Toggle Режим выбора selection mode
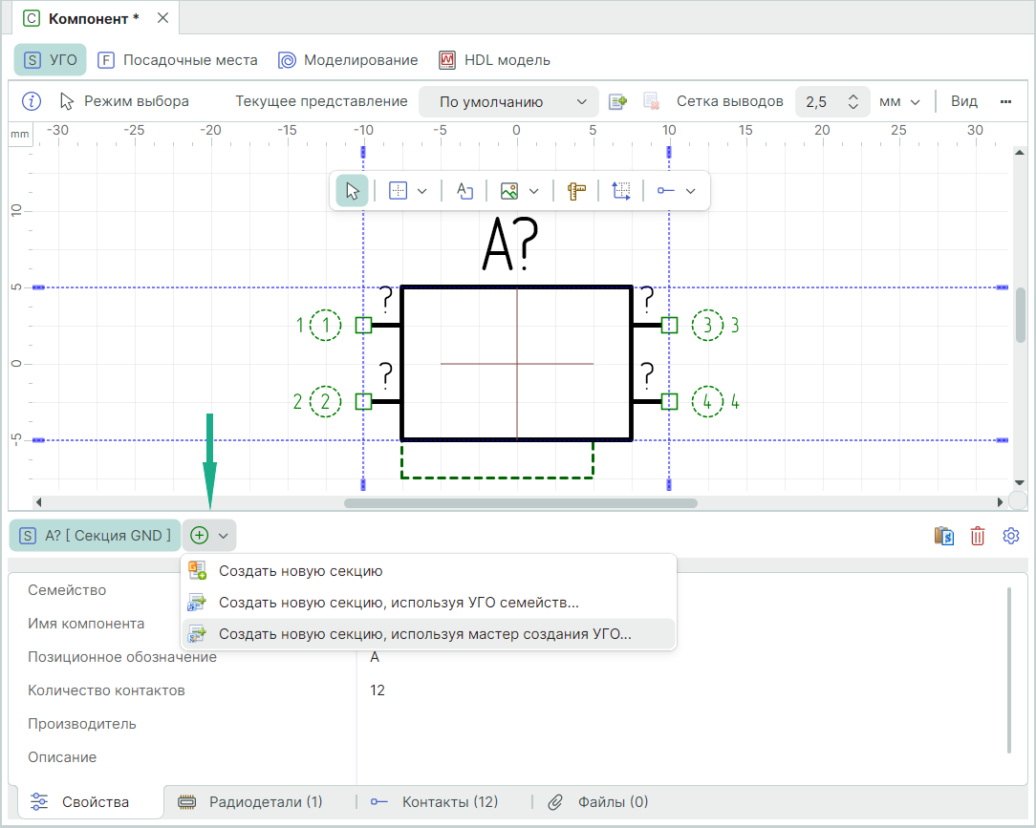 pyautogui.click(x=124, y=101)
